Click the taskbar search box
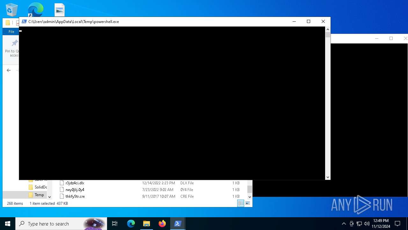This screenshot has height=230, width=408. 61,224
